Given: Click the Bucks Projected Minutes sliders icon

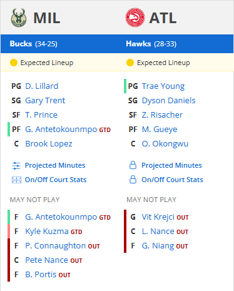Looking at the screenshot, I should (x=16, y=166).
